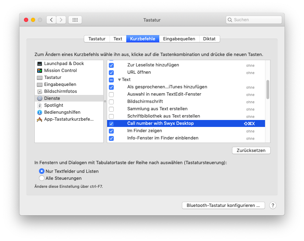304x241 pixels.
Task: Open the help question mark button
Action: click(x=273, y=206)
